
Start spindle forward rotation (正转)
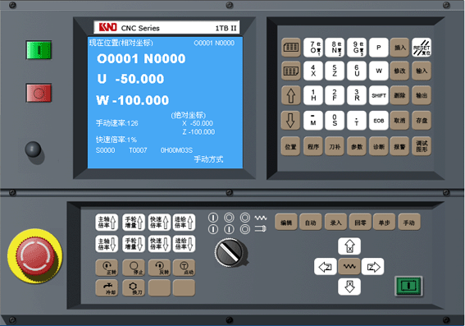(107, 268)
